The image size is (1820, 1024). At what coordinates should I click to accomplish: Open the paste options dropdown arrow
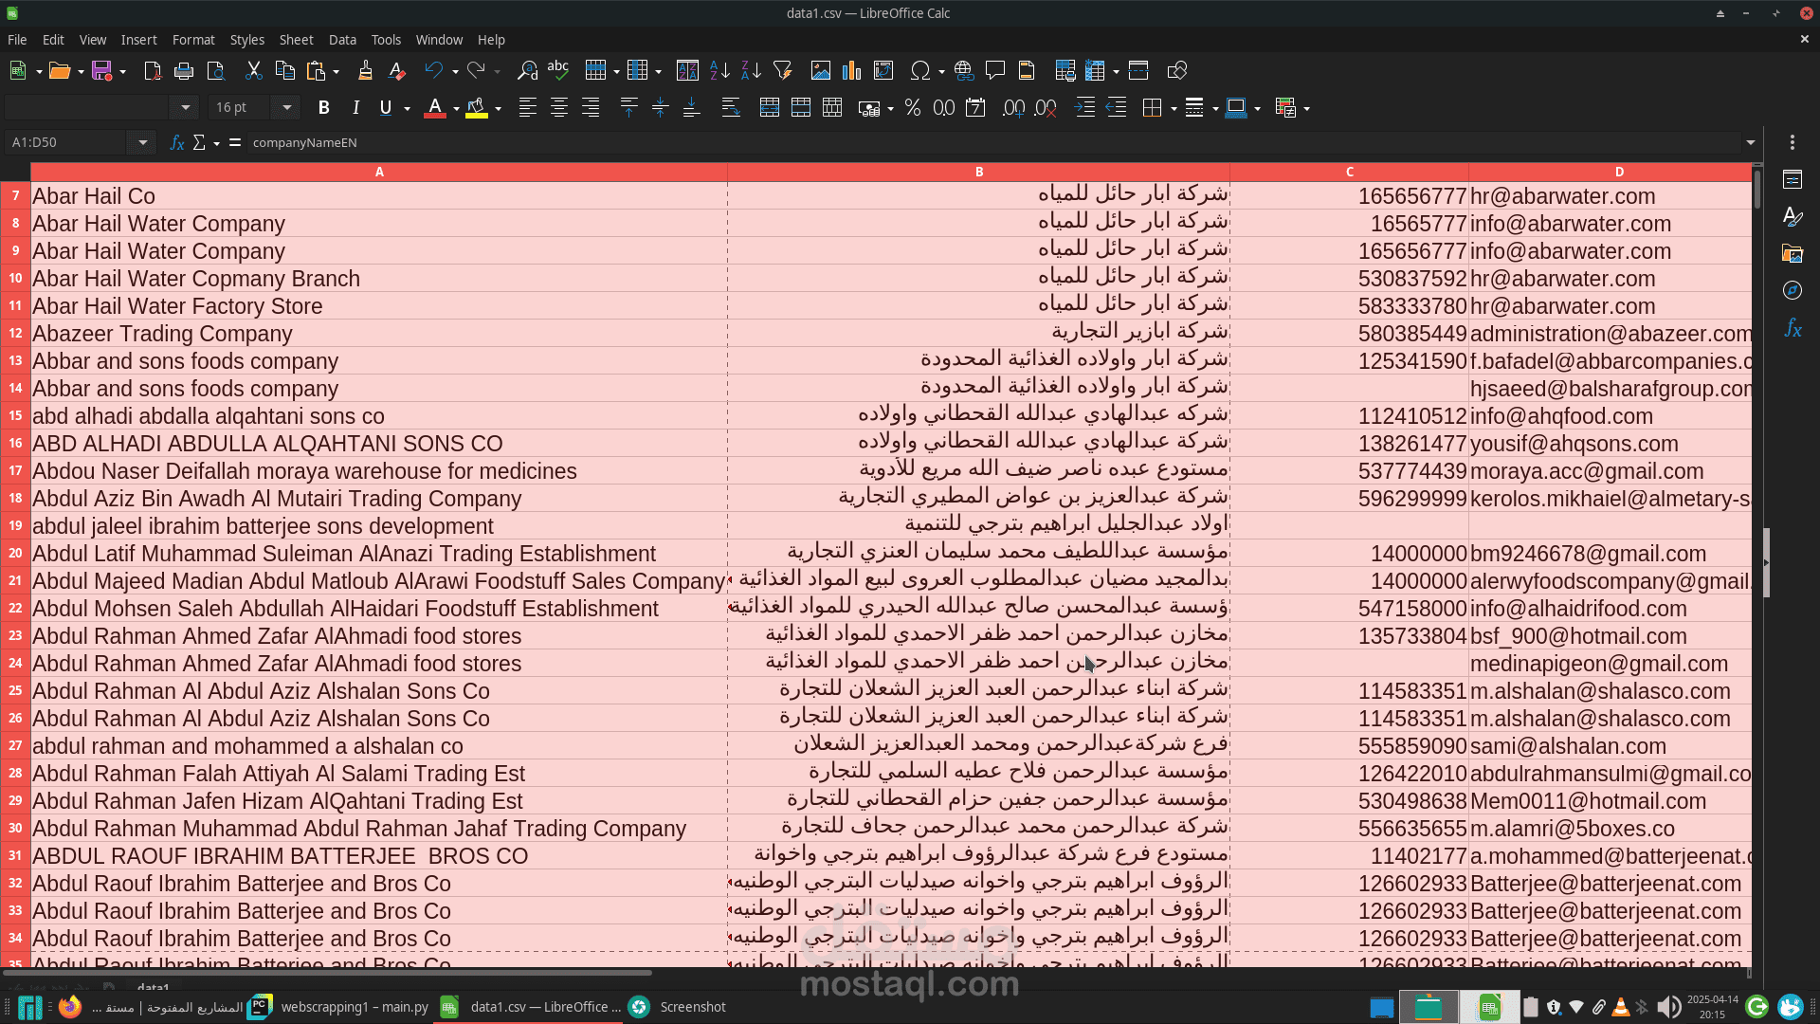tap(337, 71)
